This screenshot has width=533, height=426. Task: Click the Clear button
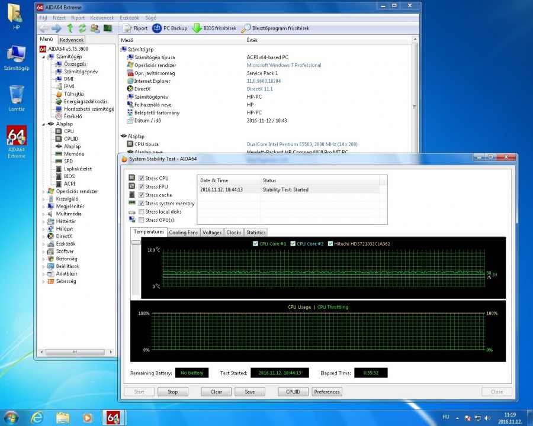coord(216,392)
